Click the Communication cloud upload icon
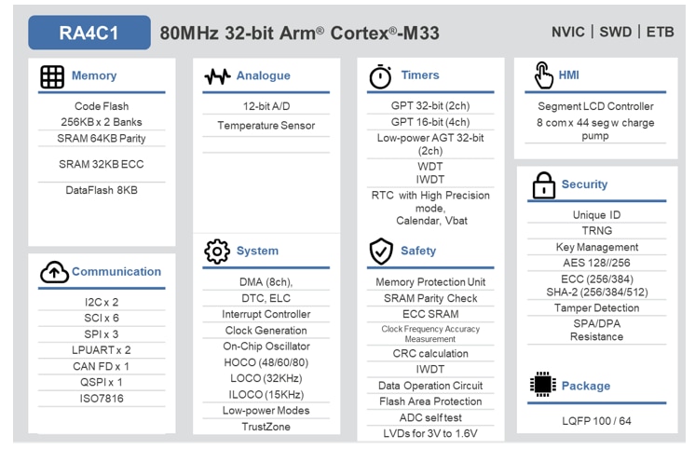 (53, 272)
